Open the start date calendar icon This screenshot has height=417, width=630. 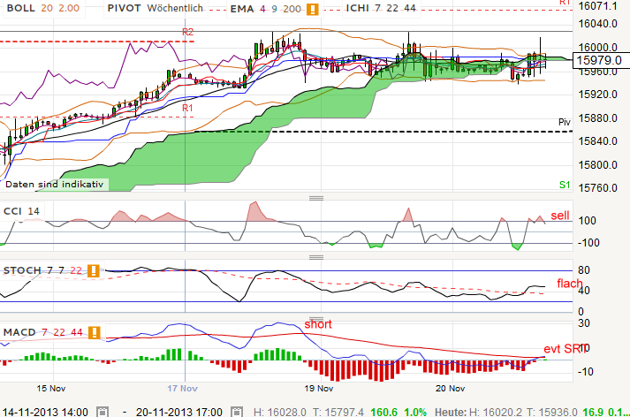pyautogui.click(x=102, y=412)
